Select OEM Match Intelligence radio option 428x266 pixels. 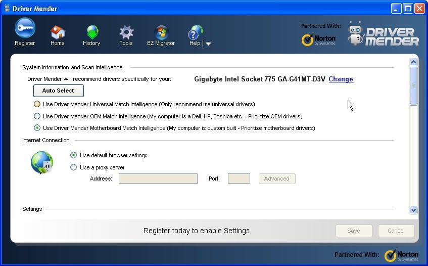(37, 116)
